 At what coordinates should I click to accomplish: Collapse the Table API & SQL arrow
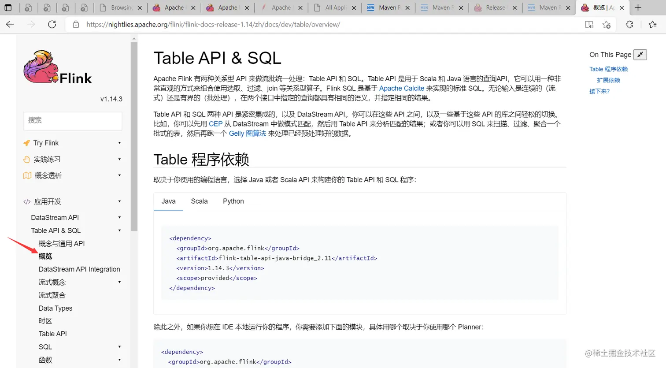(119, 230)
